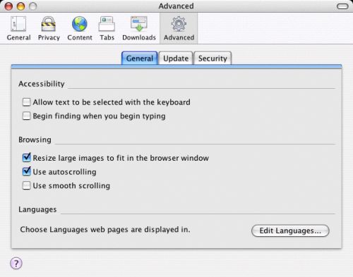Select the Advanced gear icon
Viewport: 353px width, 277px height.
pos(179,24)
